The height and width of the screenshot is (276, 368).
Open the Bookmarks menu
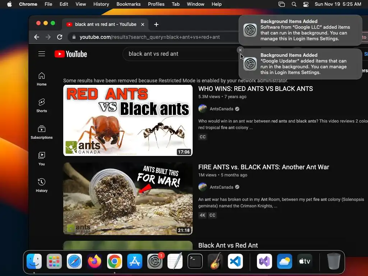128,4
